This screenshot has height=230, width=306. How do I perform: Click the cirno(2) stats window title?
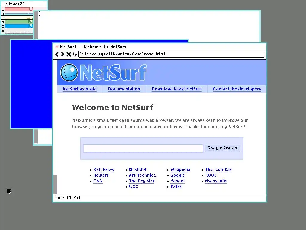point(15,4)
